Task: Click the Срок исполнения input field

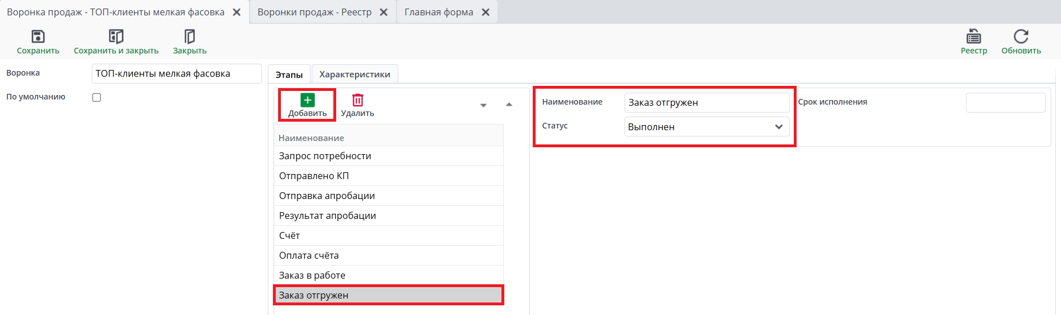Action: coord(1005,102)
